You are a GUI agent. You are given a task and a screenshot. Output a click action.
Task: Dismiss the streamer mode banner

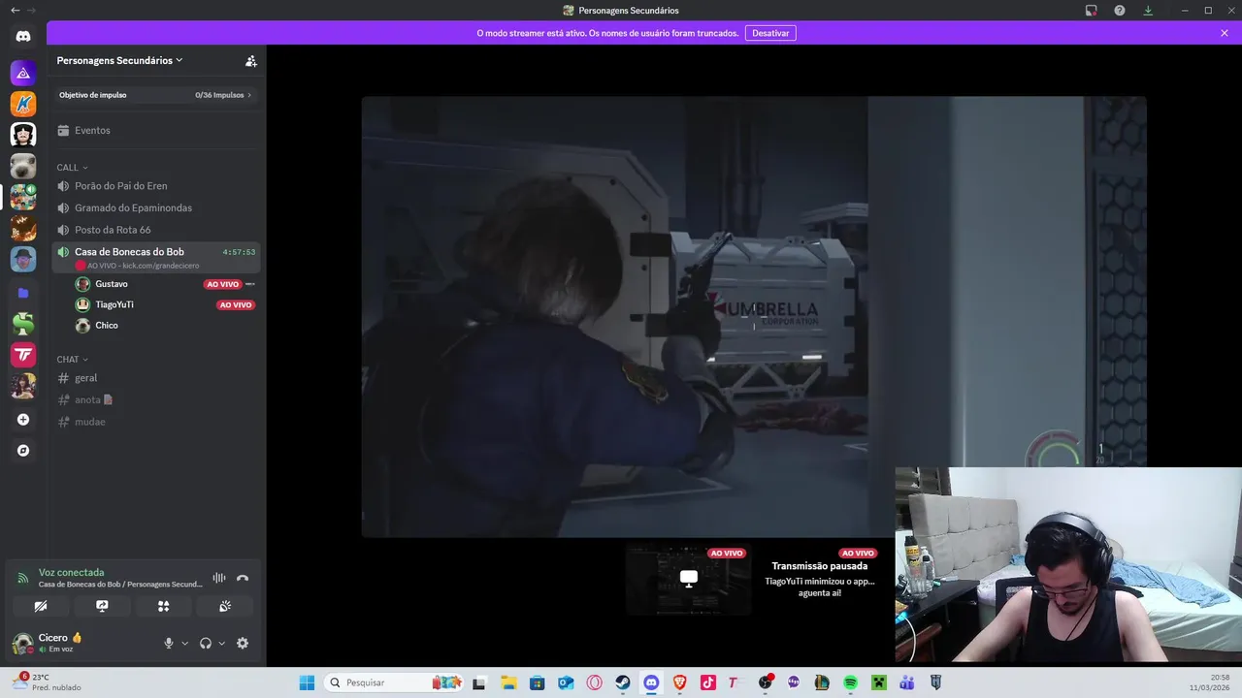(x=1225, y=33)
